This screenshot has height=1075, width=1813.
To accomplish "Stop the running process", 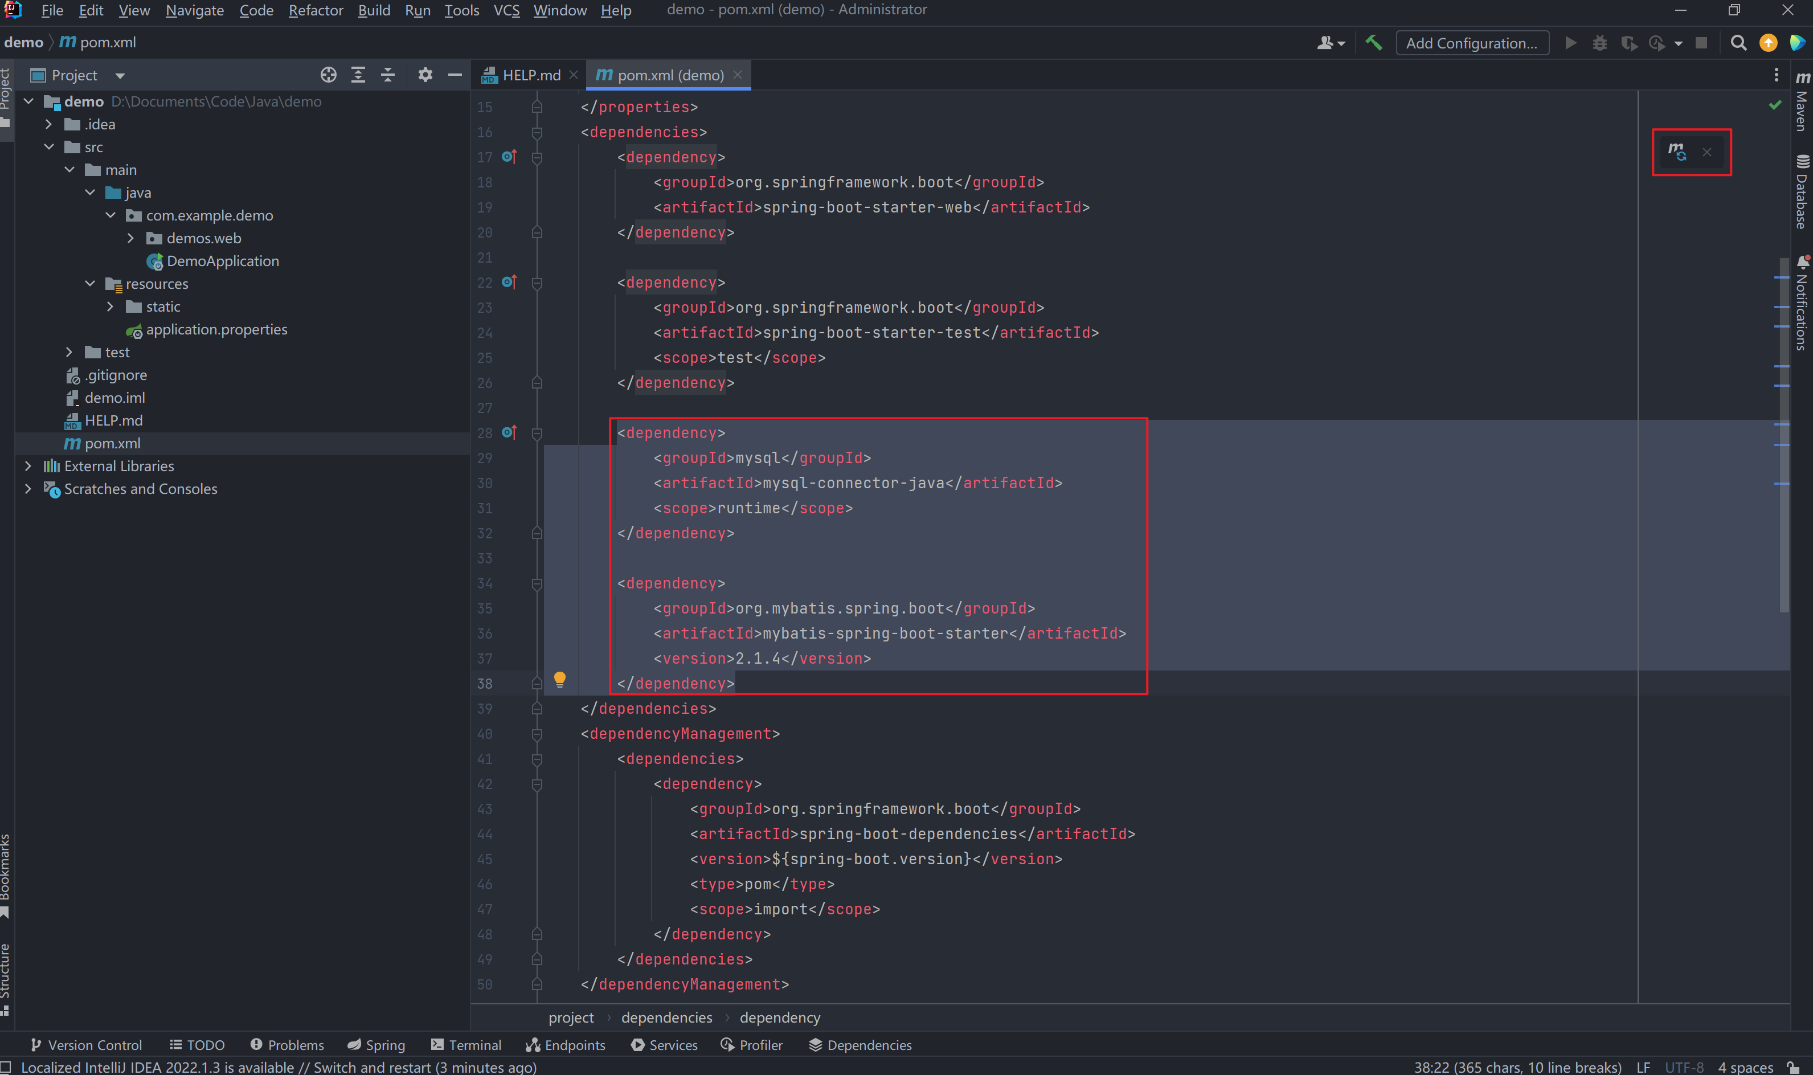I will (x=1701, y=43).
